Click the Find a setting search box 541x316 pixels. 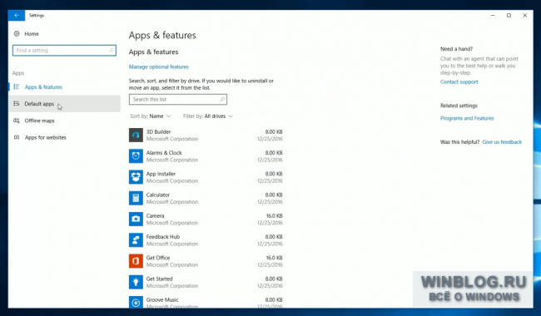(x=65, y=51)
